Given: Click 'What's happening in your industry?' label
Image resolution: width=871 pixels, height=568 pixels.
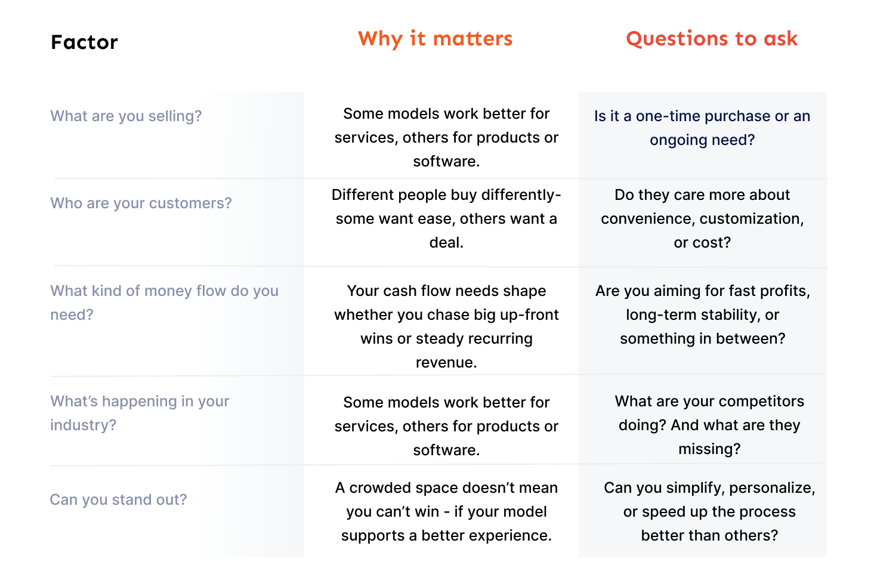Looking at the screenshot, I should (140, 413).
